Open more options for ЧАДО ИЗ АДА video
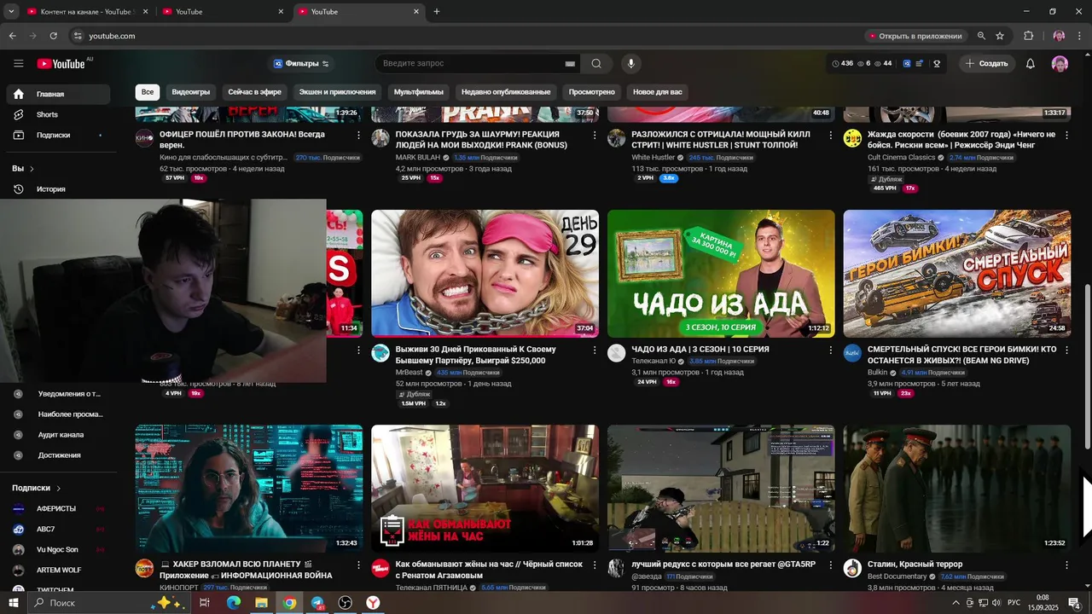Image resolution: width=1092 pixels, height=614 pixels. coord(830,350)
